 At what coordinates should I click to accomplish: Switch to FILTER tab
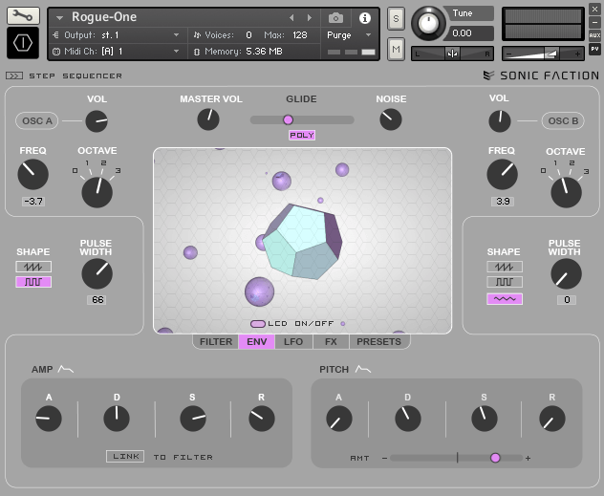click(x=216, y=342)
